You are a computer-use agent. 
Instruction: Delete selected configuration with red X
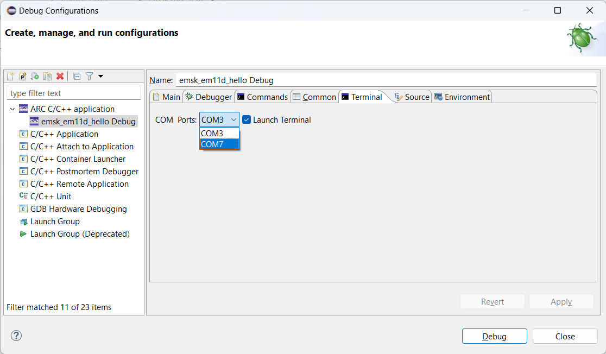coord(60,77)
